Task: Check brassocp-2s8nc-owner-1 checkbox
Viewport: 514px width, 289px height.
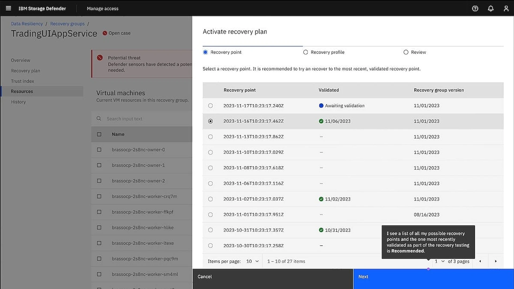Action: tap(99, 165)
